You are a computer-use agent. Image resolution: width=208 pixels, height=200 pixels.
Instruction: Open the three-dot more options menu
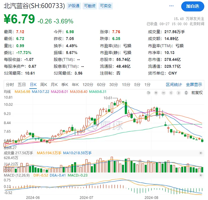click(x=171, y=6)
